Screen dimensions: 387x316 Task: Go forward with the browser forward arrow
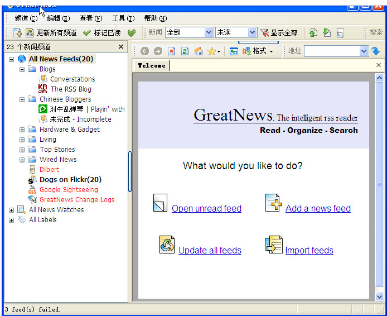pyautogui.click(x=158, y=51)
